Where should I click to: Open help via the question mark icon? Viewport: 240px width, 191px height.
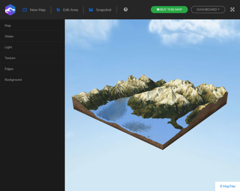click(125, 9)
